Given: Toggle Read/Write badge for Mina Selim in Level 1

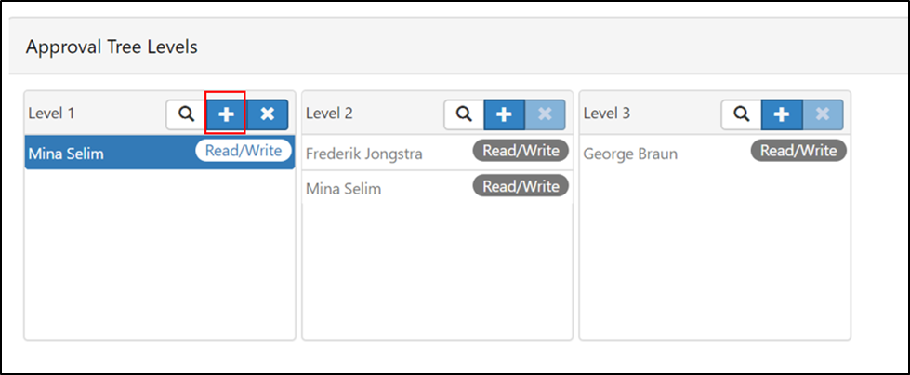Looking at the screenshot, I should (244, 151).
